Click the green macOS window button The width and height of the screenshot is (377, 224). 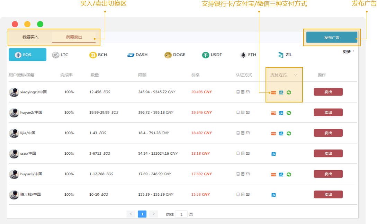point(40,24)
